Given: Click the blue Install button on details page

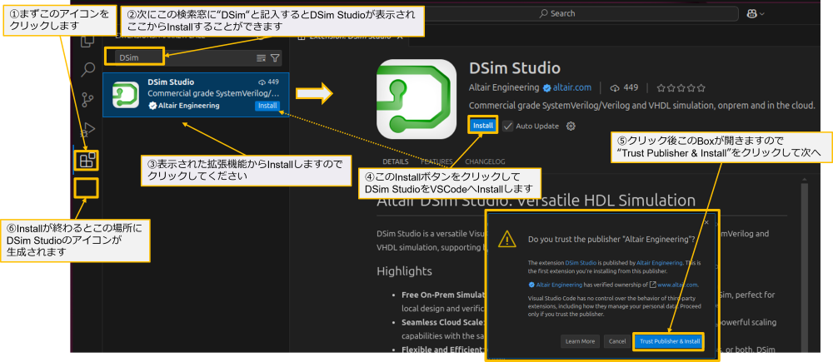Looking at the screenshot, I should [483, 126].
